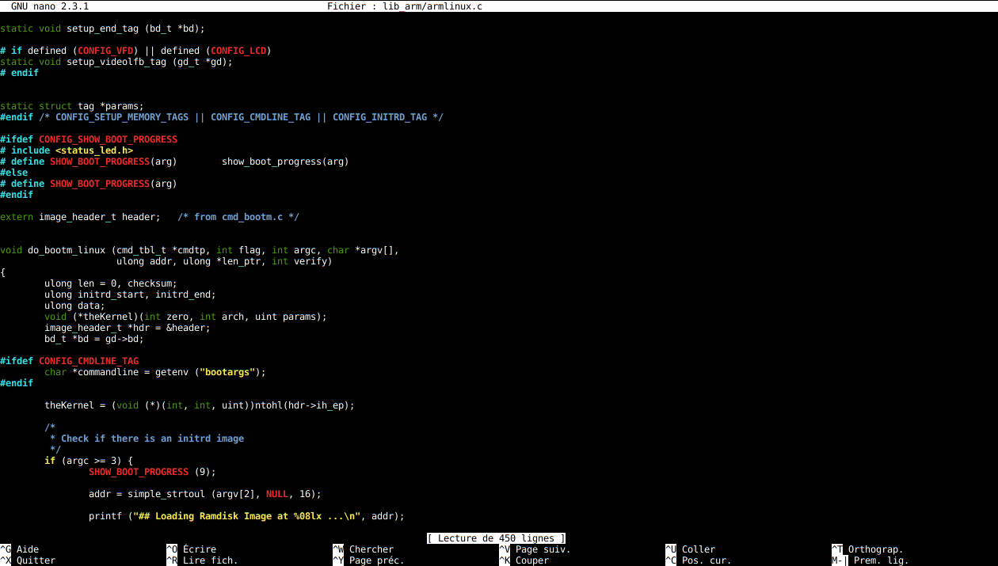
Task: Select the M-] Prem. lig. shortcut
Action: coord(870,560)
